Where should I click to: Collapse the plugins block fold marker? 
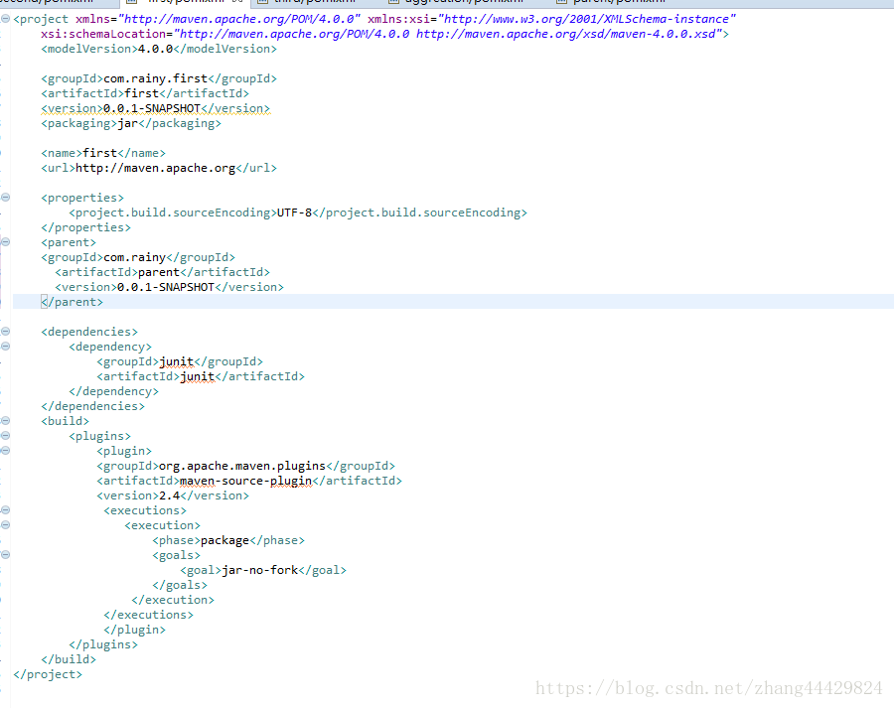pos(5,436)
